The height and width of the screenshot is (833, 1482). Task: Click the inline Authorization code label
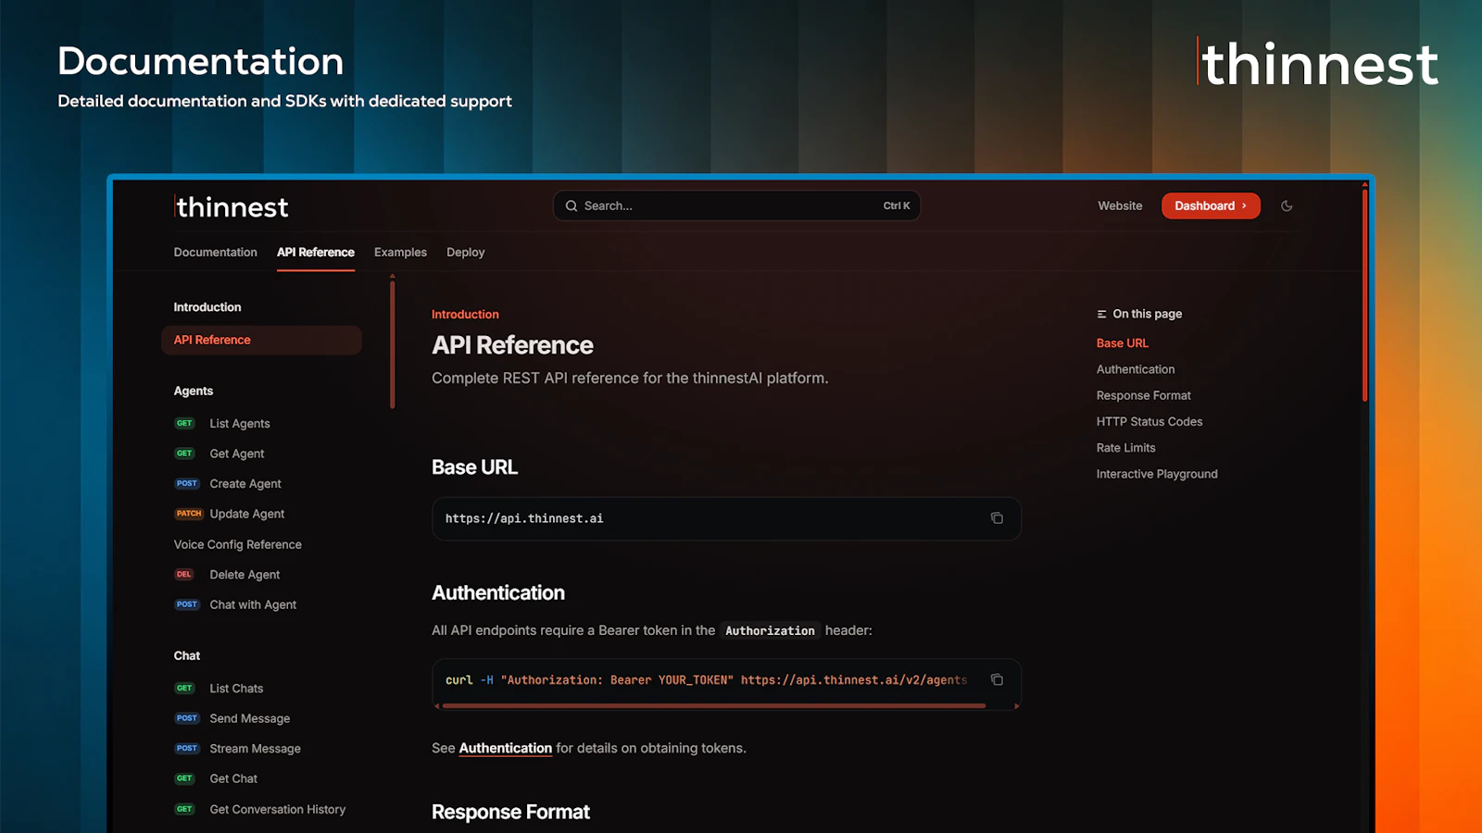click(770, 630)
